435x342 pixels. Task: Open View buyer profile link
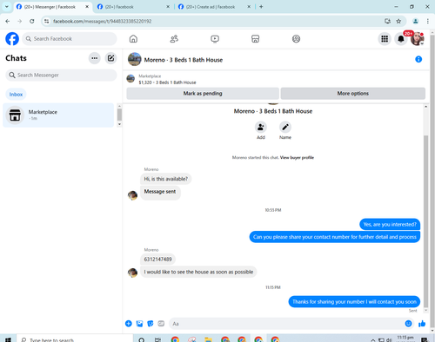tap(297, 158)
